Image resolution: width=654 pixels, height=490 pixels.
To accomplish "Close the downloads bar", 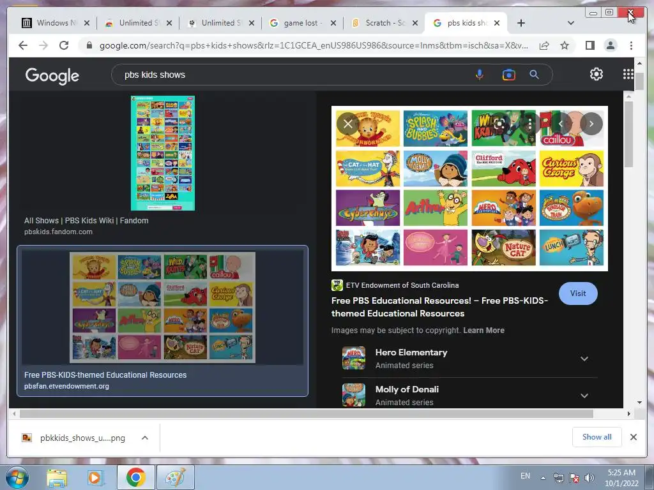I will click(633, 437).
